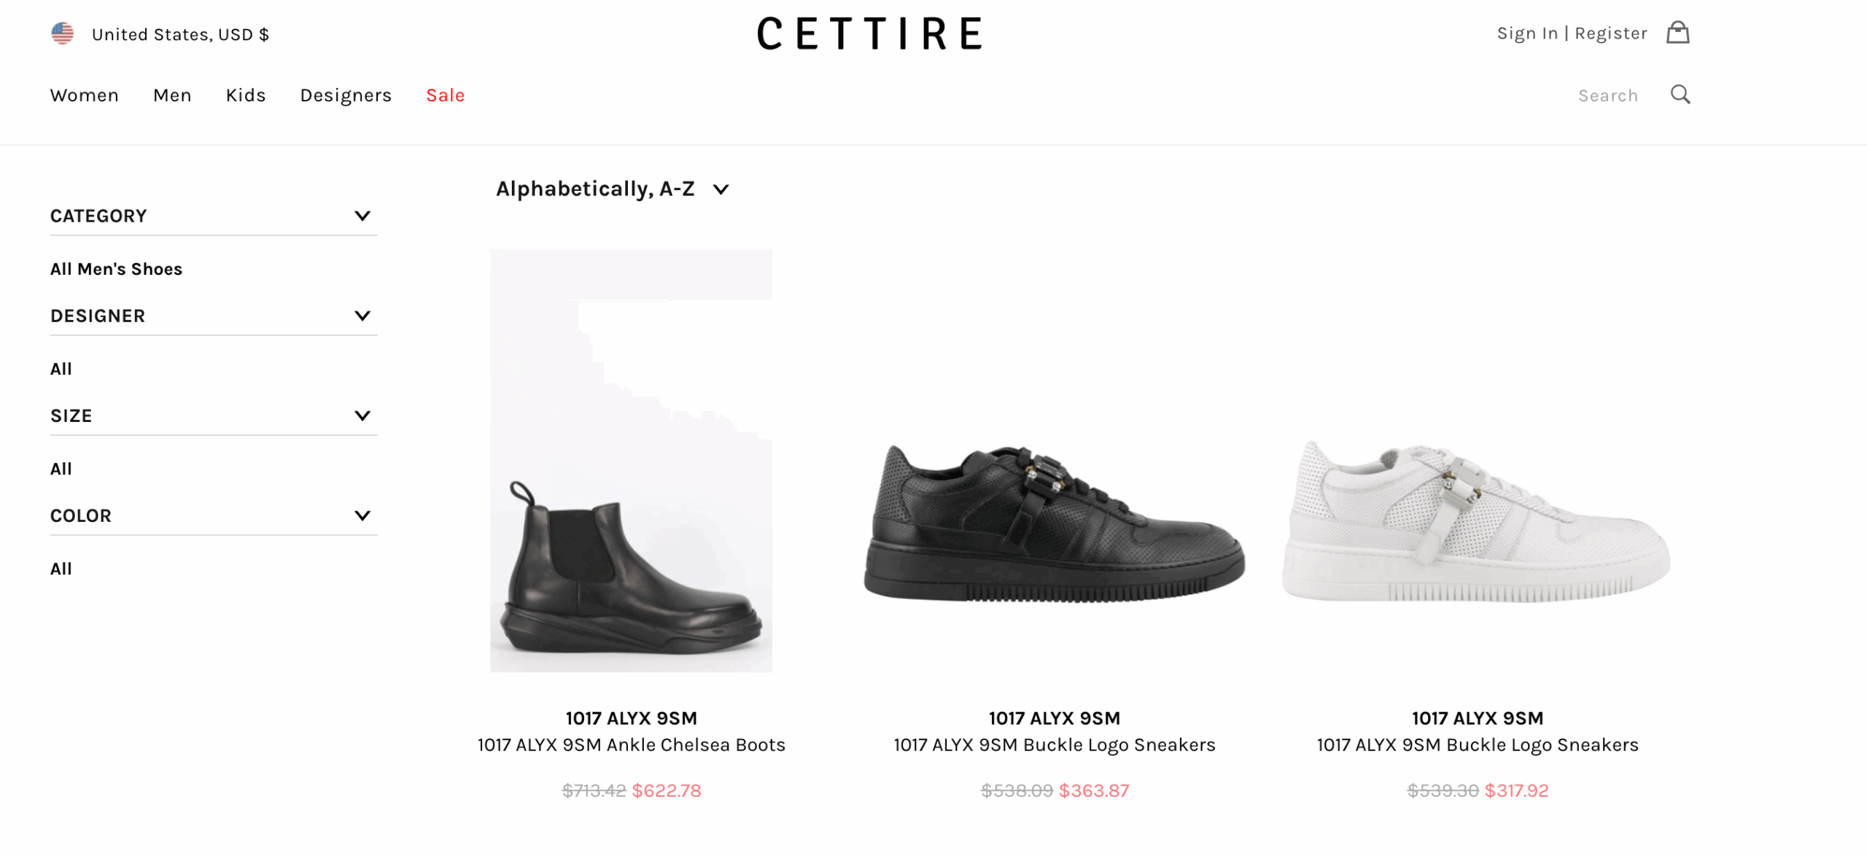Click the United States flag icon

click(63, 34)
